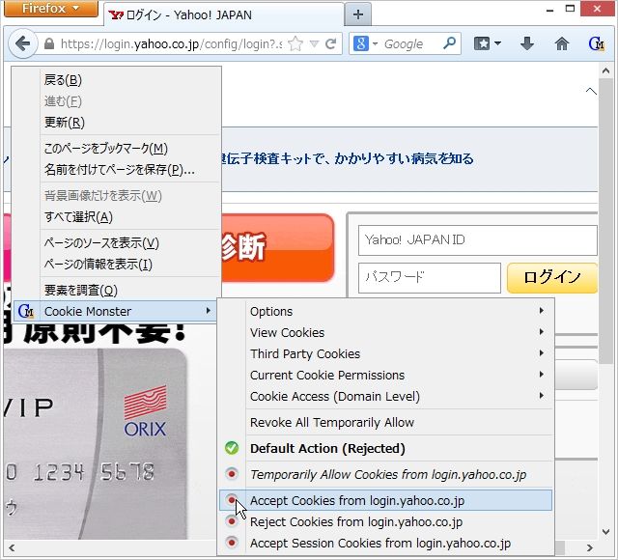Reload page with the refresh icon
This screenshot has height=560, width=618.
pos(331,43)
